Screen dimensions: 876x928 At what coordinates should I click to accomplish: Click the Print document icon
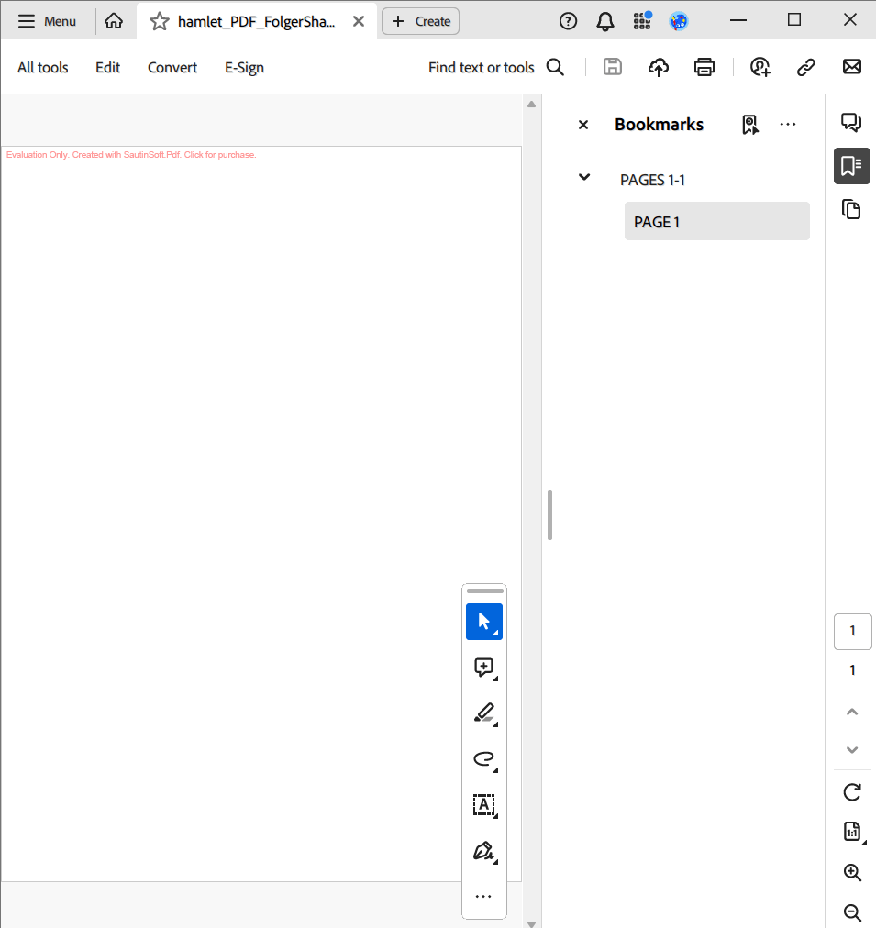tap(704, 66)
